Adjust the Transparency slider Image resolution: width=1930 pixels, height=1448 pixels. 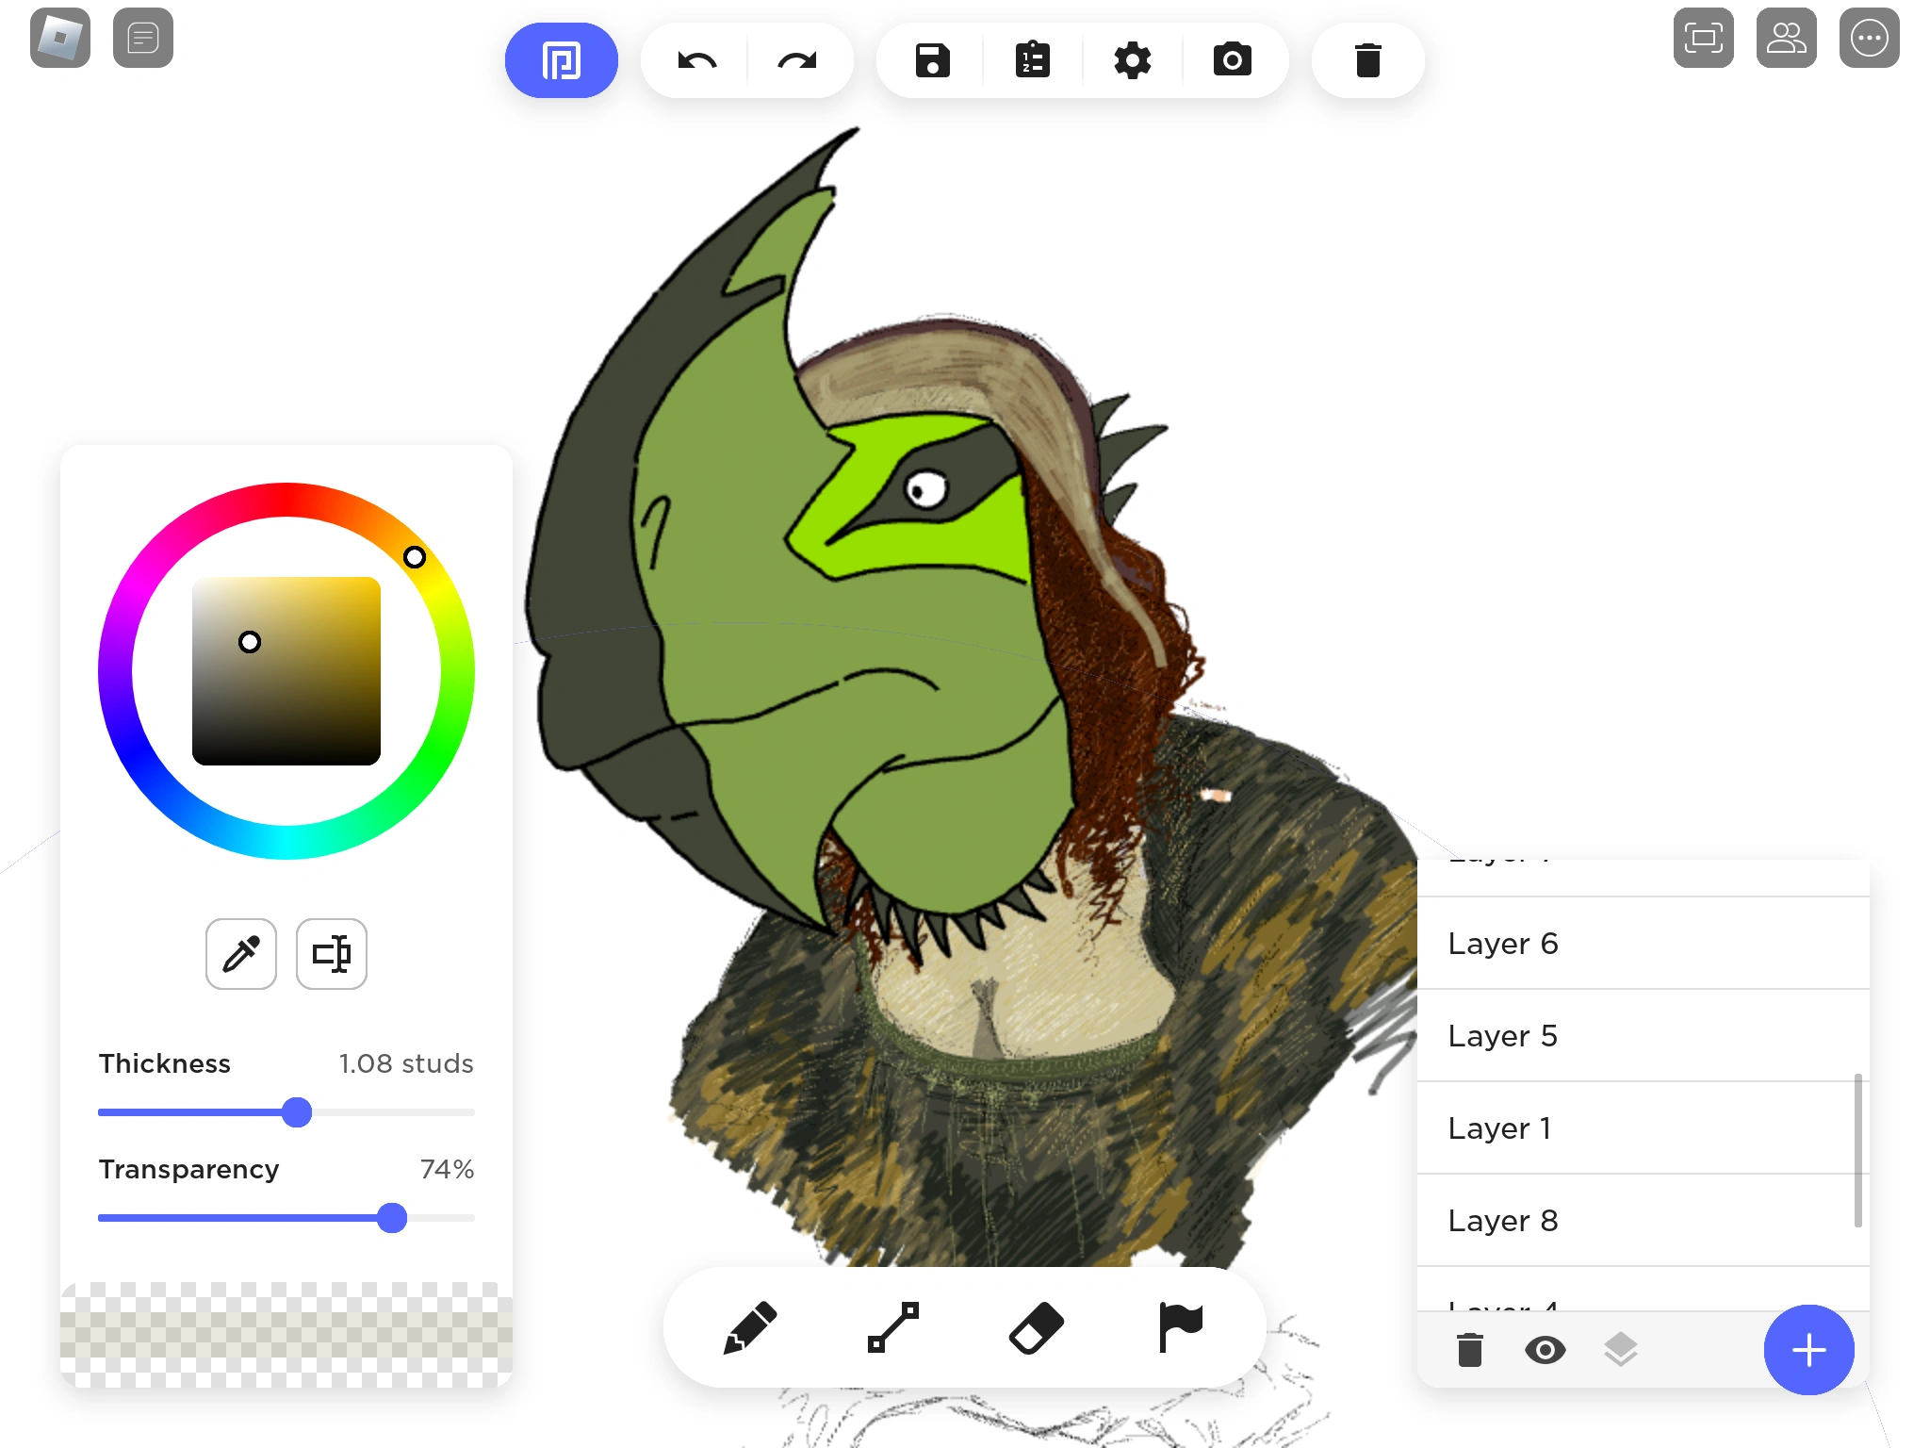pyautogui.click(x=393, y=1218)
